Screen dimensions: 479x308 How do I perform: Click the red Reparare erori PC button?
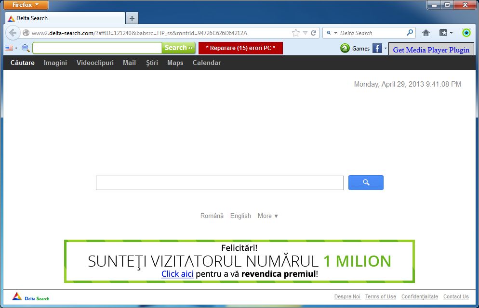[241, 48]
